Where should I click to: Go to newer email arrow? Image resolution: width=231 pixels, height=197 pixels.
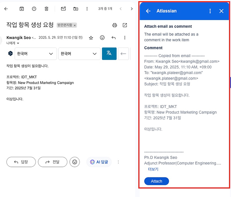point(121,9)
